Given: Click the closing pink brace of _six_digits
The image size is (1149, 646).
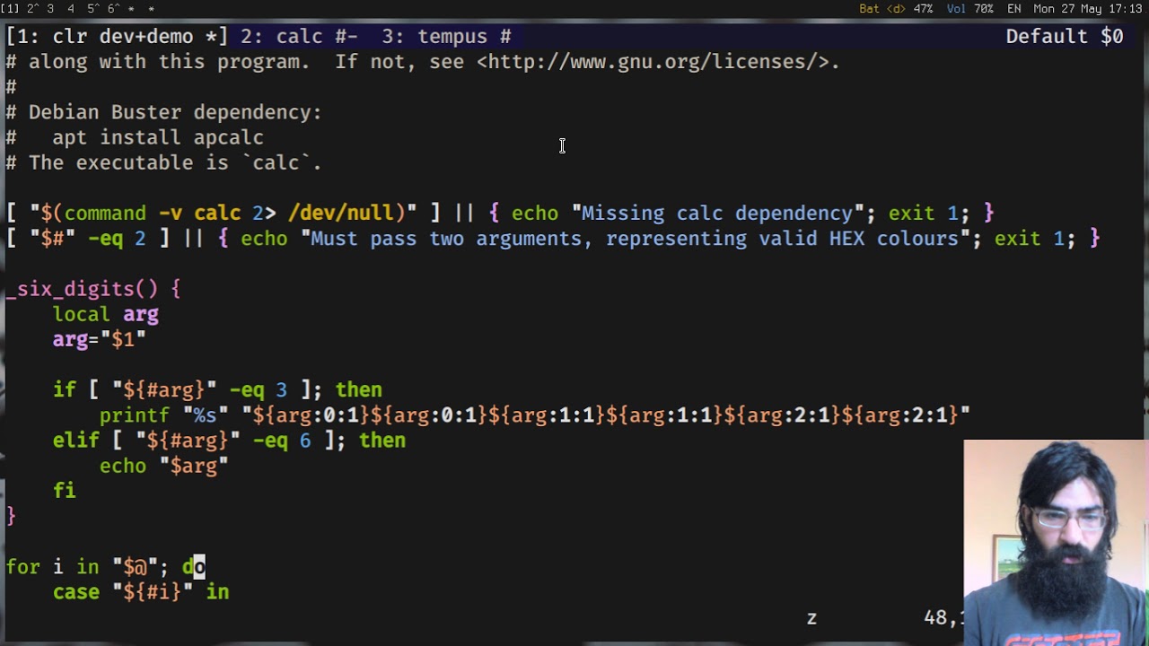Looking at the screenshot, I should [x=11, y=516].
